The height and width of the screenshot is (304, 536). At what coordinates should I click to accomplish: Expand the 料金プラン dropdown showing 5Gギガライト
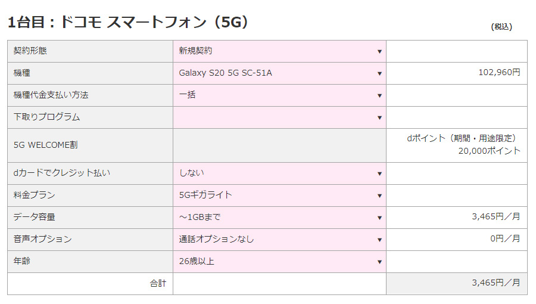coord(279,196)
